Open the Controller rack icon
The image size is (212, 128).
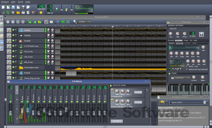[x=33, y=13]
